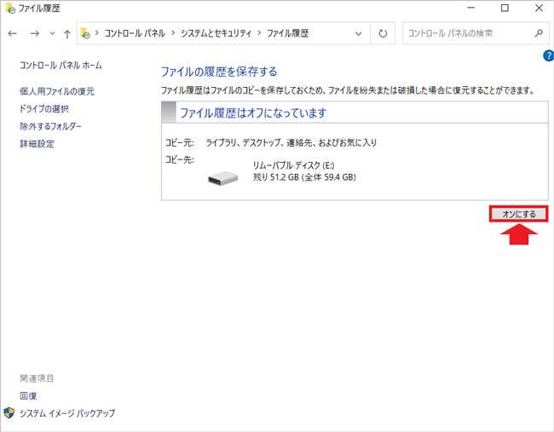554x432 pixels.
Task: Click the removable disk drive icon
Action: pos(223,178)
